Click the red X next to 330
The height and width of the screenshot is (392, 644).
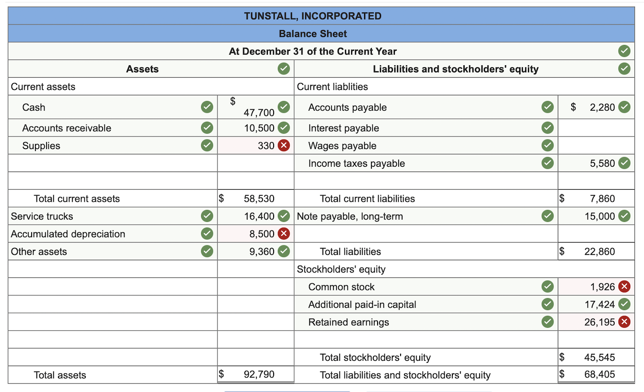pos(284,146)
